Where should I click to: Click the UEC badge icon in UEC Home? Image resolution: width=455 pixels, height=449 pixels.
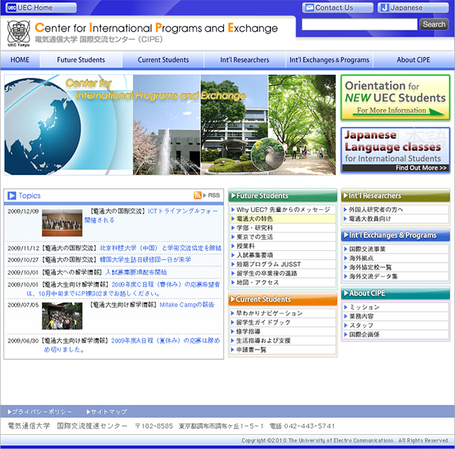pos(12,8)
